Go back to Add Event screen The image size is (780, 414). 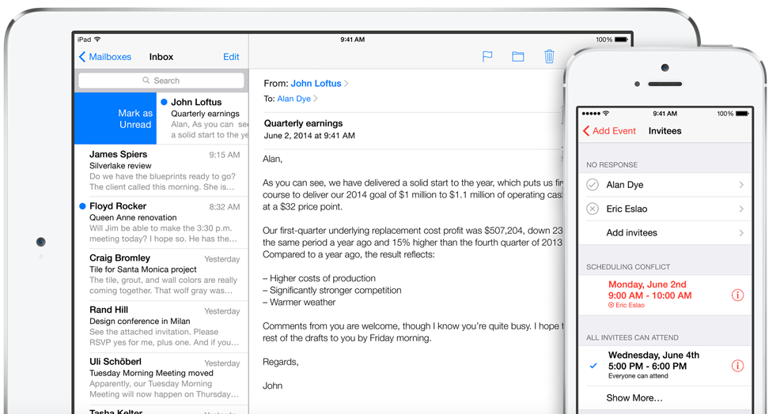click(609, 130)
